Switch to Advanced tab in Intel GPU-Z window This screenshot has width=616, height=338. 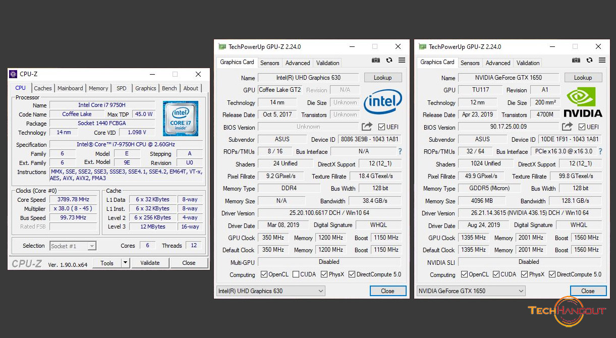click(x=298, y=63)
